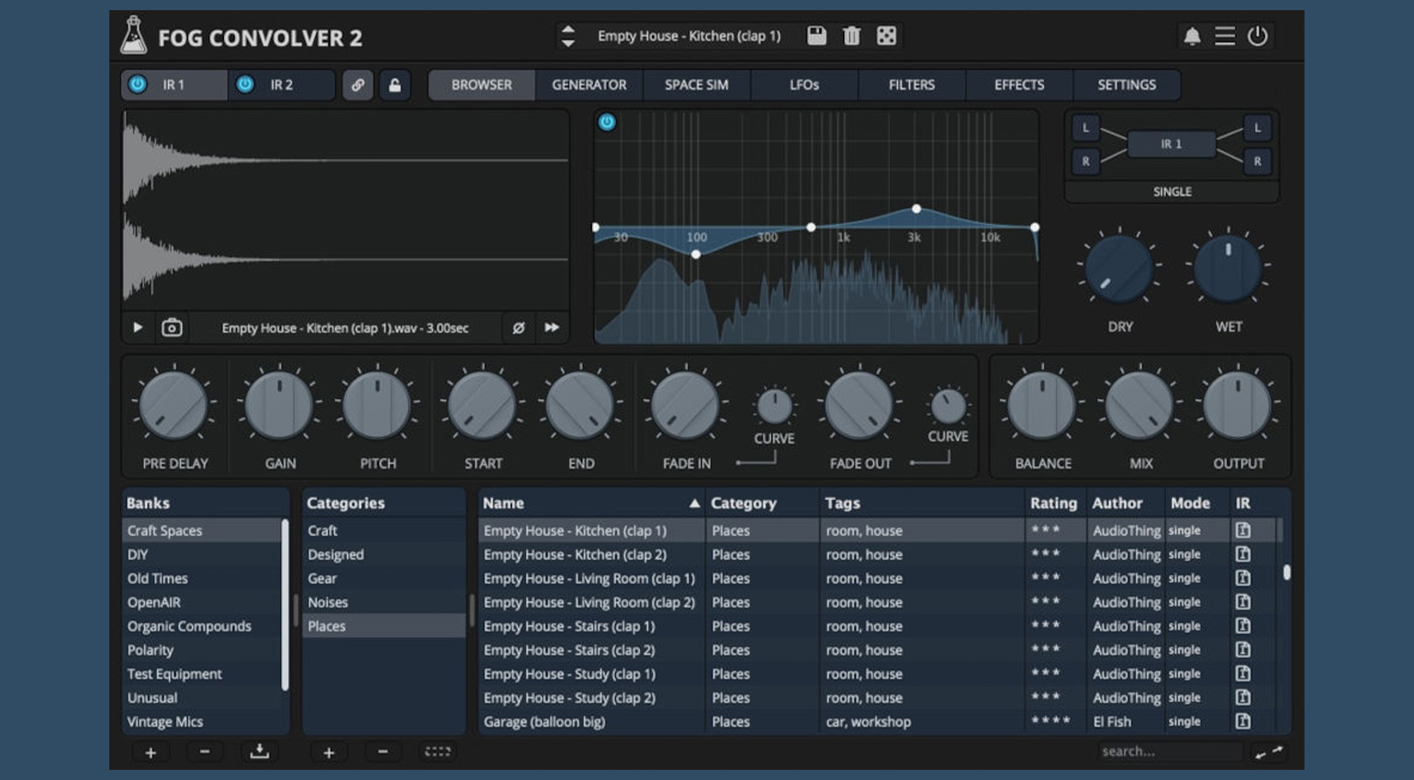The image size is (1414, 780).
Task: Click the browser list vertical scrollbar
Action: point(1286,572)
